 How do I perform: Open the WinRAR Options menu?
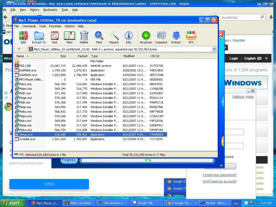69,26
